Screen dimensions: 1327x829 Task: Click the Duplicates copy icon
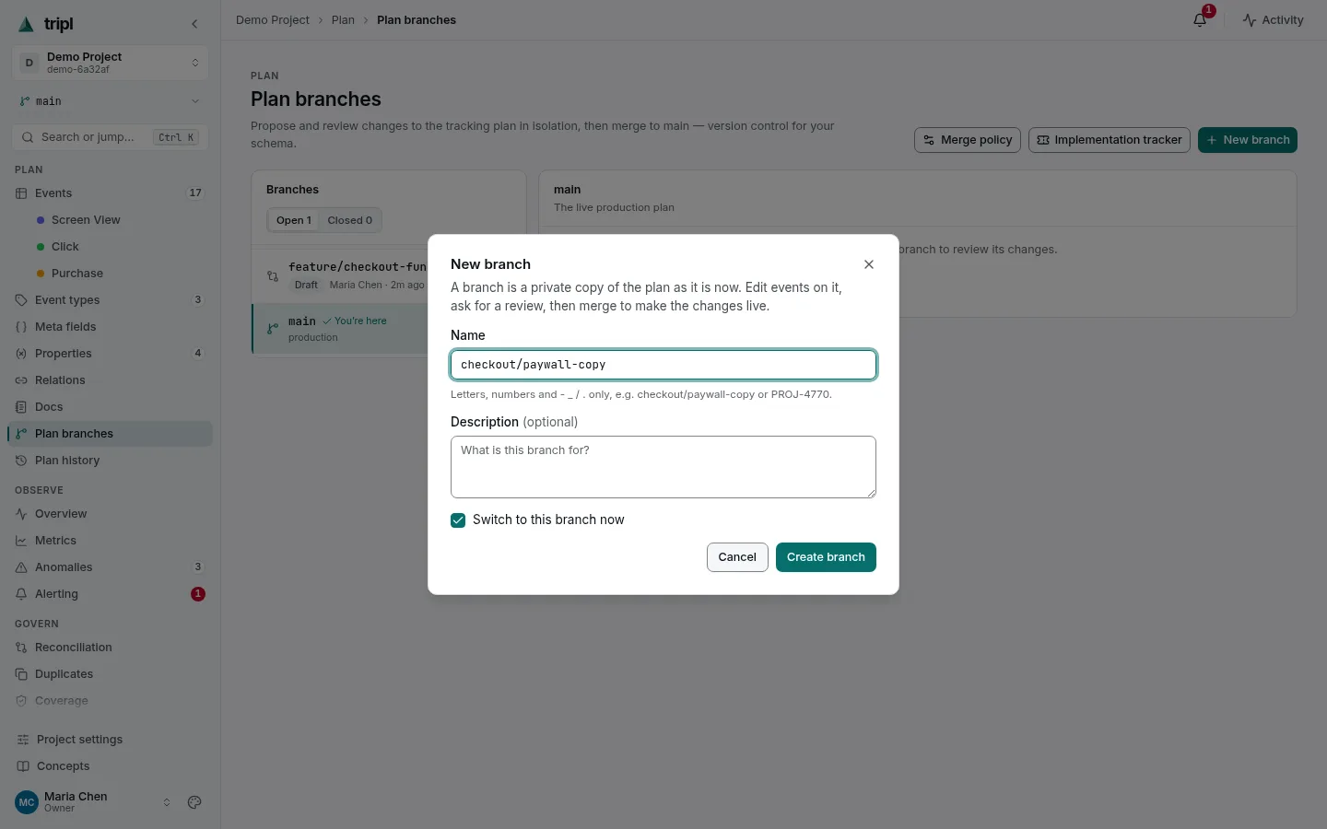pos(21,674)
